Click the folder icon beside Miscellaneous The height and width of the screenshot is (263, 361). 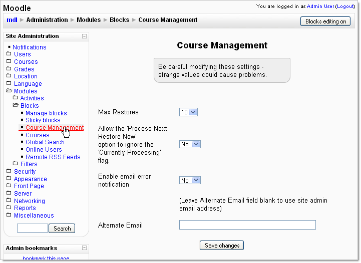coord(9,215)
